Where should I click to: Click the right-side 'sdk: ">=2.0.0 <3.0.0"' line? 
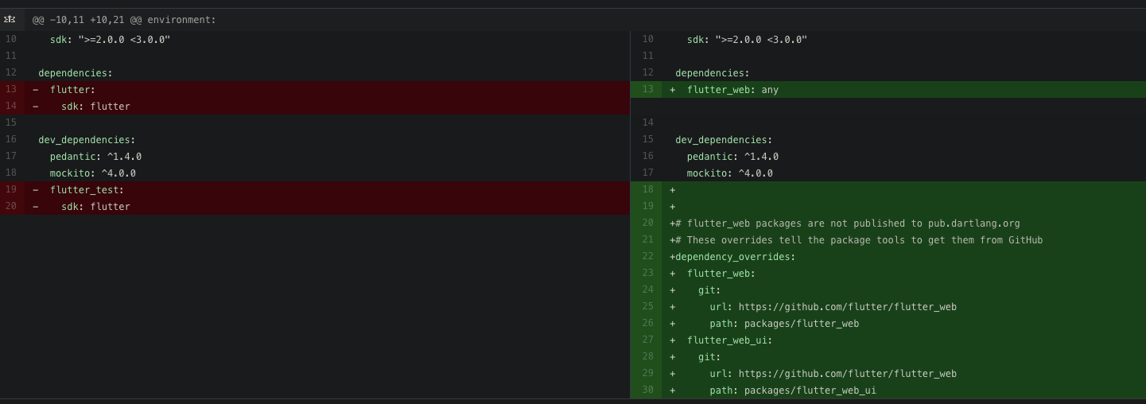747,40
